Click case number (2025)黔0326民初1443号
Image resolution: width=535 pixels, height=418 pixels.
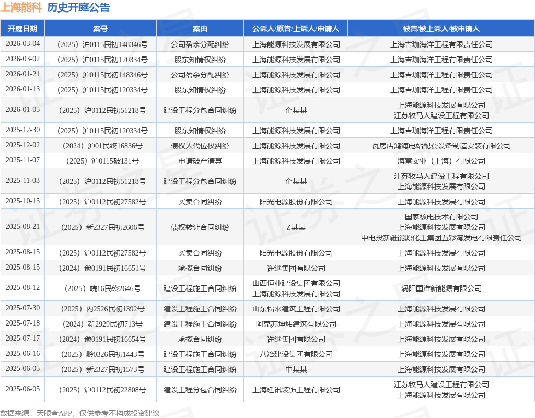coord(102,354)
